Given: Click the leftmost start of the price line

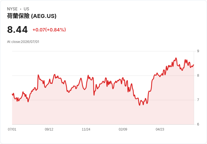Looking at the screenshot, I should pyautogui.click(x=12, y=94).
